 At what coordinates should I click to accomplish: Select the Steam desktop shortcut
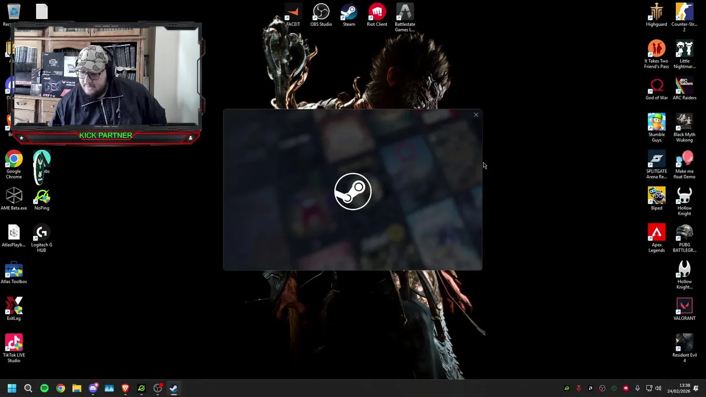[x=349, y=15]
